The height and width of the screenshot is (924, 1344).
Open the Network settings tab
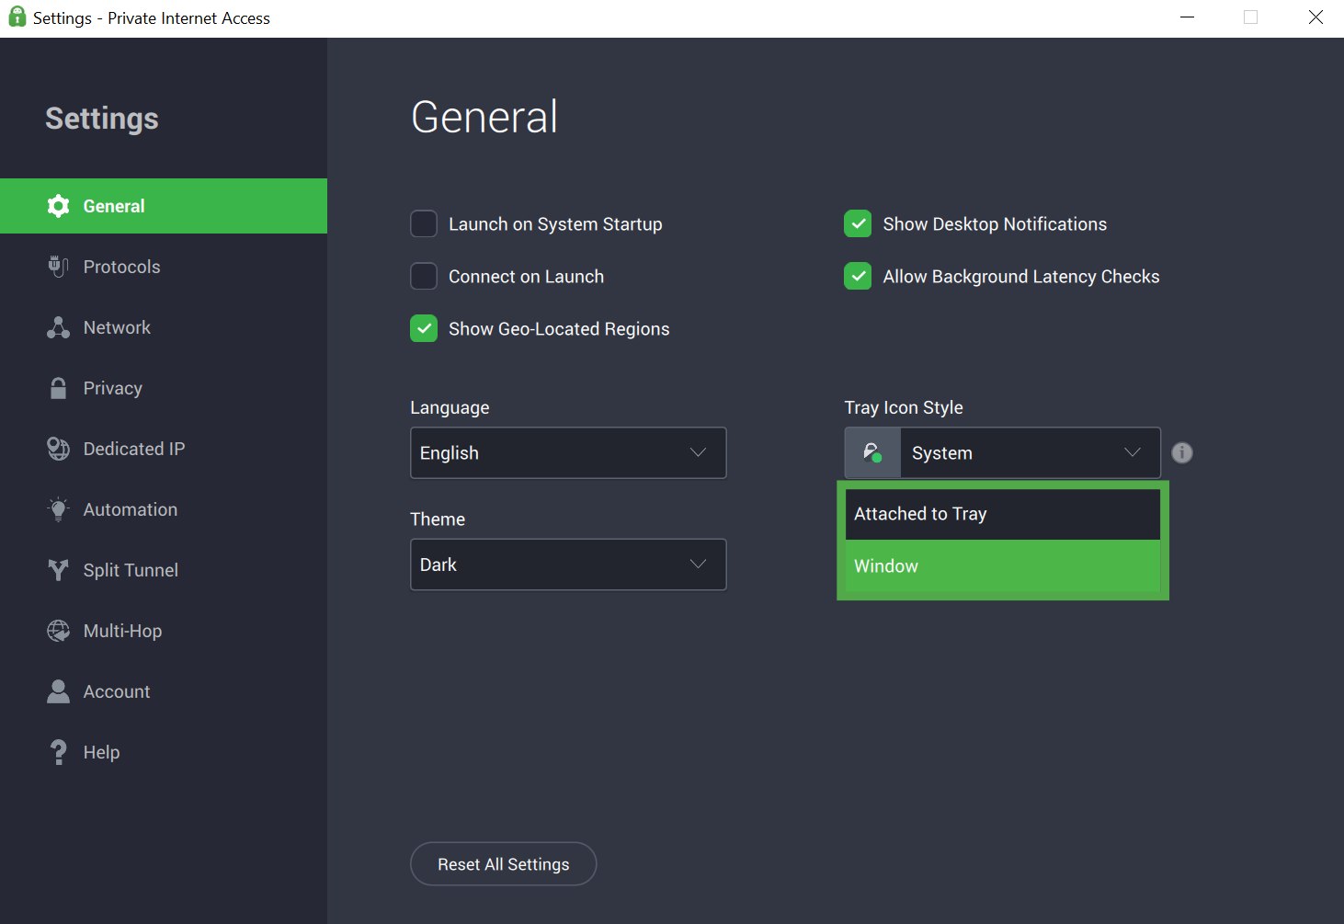coord(164,327)
